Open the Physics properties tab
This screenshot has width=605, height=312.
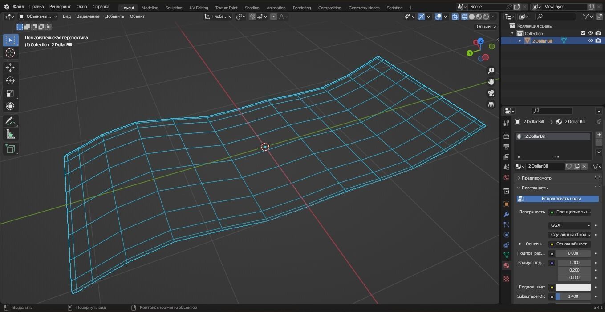pos(506,235)
